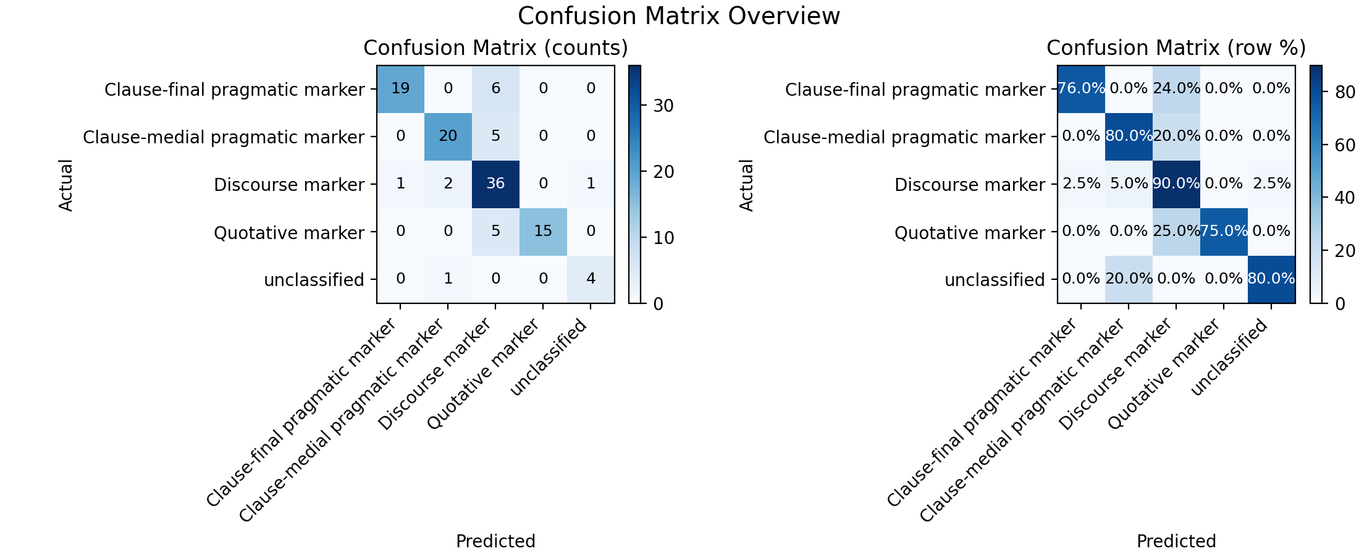Viewport: 1359px width, 556px height.
Task: Click the 25.0% cell in Quotative row
Action: pyautogui.click(x=1176, y=232)
